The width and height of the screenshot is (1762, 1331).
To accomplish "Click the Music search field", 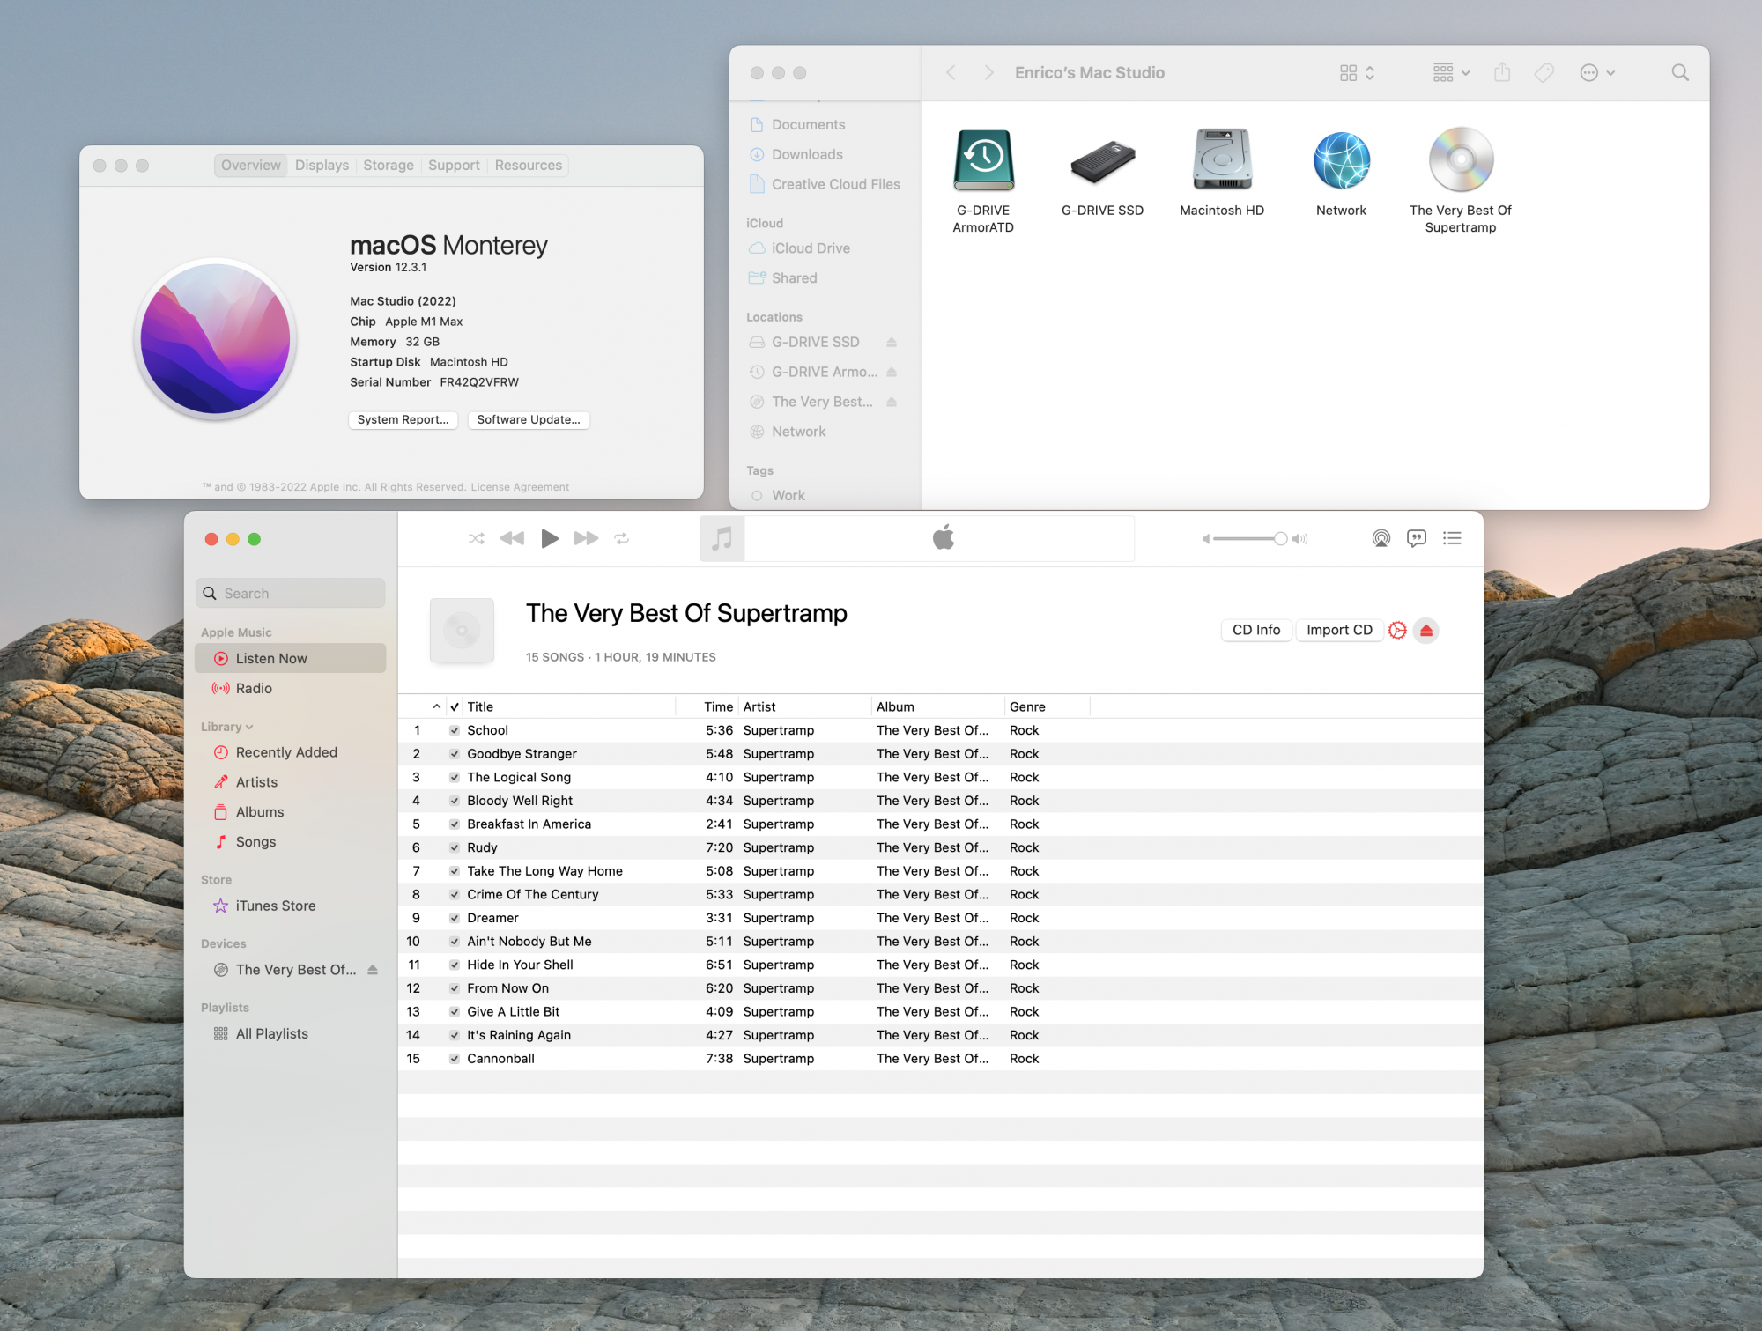I will pyautogui.click(x=290, y=593).
